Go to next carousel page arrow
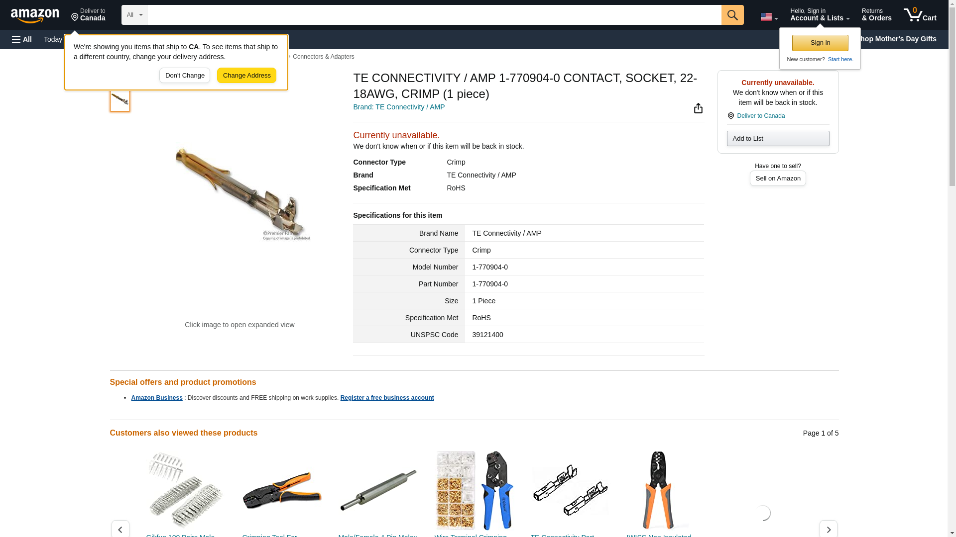This screenshot has width=956, height=537. 828,529
